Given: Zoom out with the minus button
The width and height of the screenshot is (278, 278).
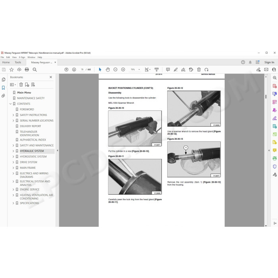Looking at the screenshot, I should pos(116,69).
